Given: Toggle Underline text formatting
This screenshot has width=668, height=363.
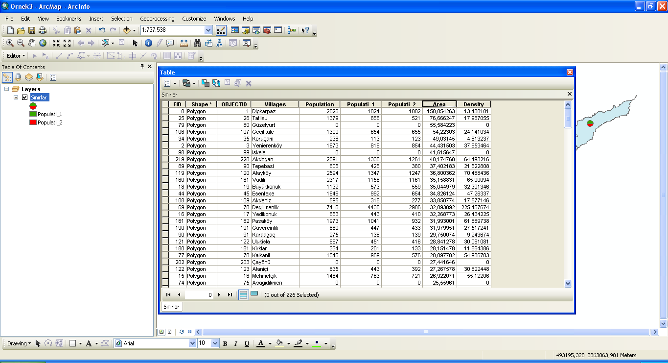Looking at the screenshot, I should [247, 343].
